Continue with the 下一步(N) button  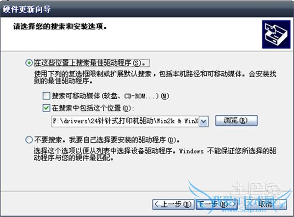coord(217,204)
